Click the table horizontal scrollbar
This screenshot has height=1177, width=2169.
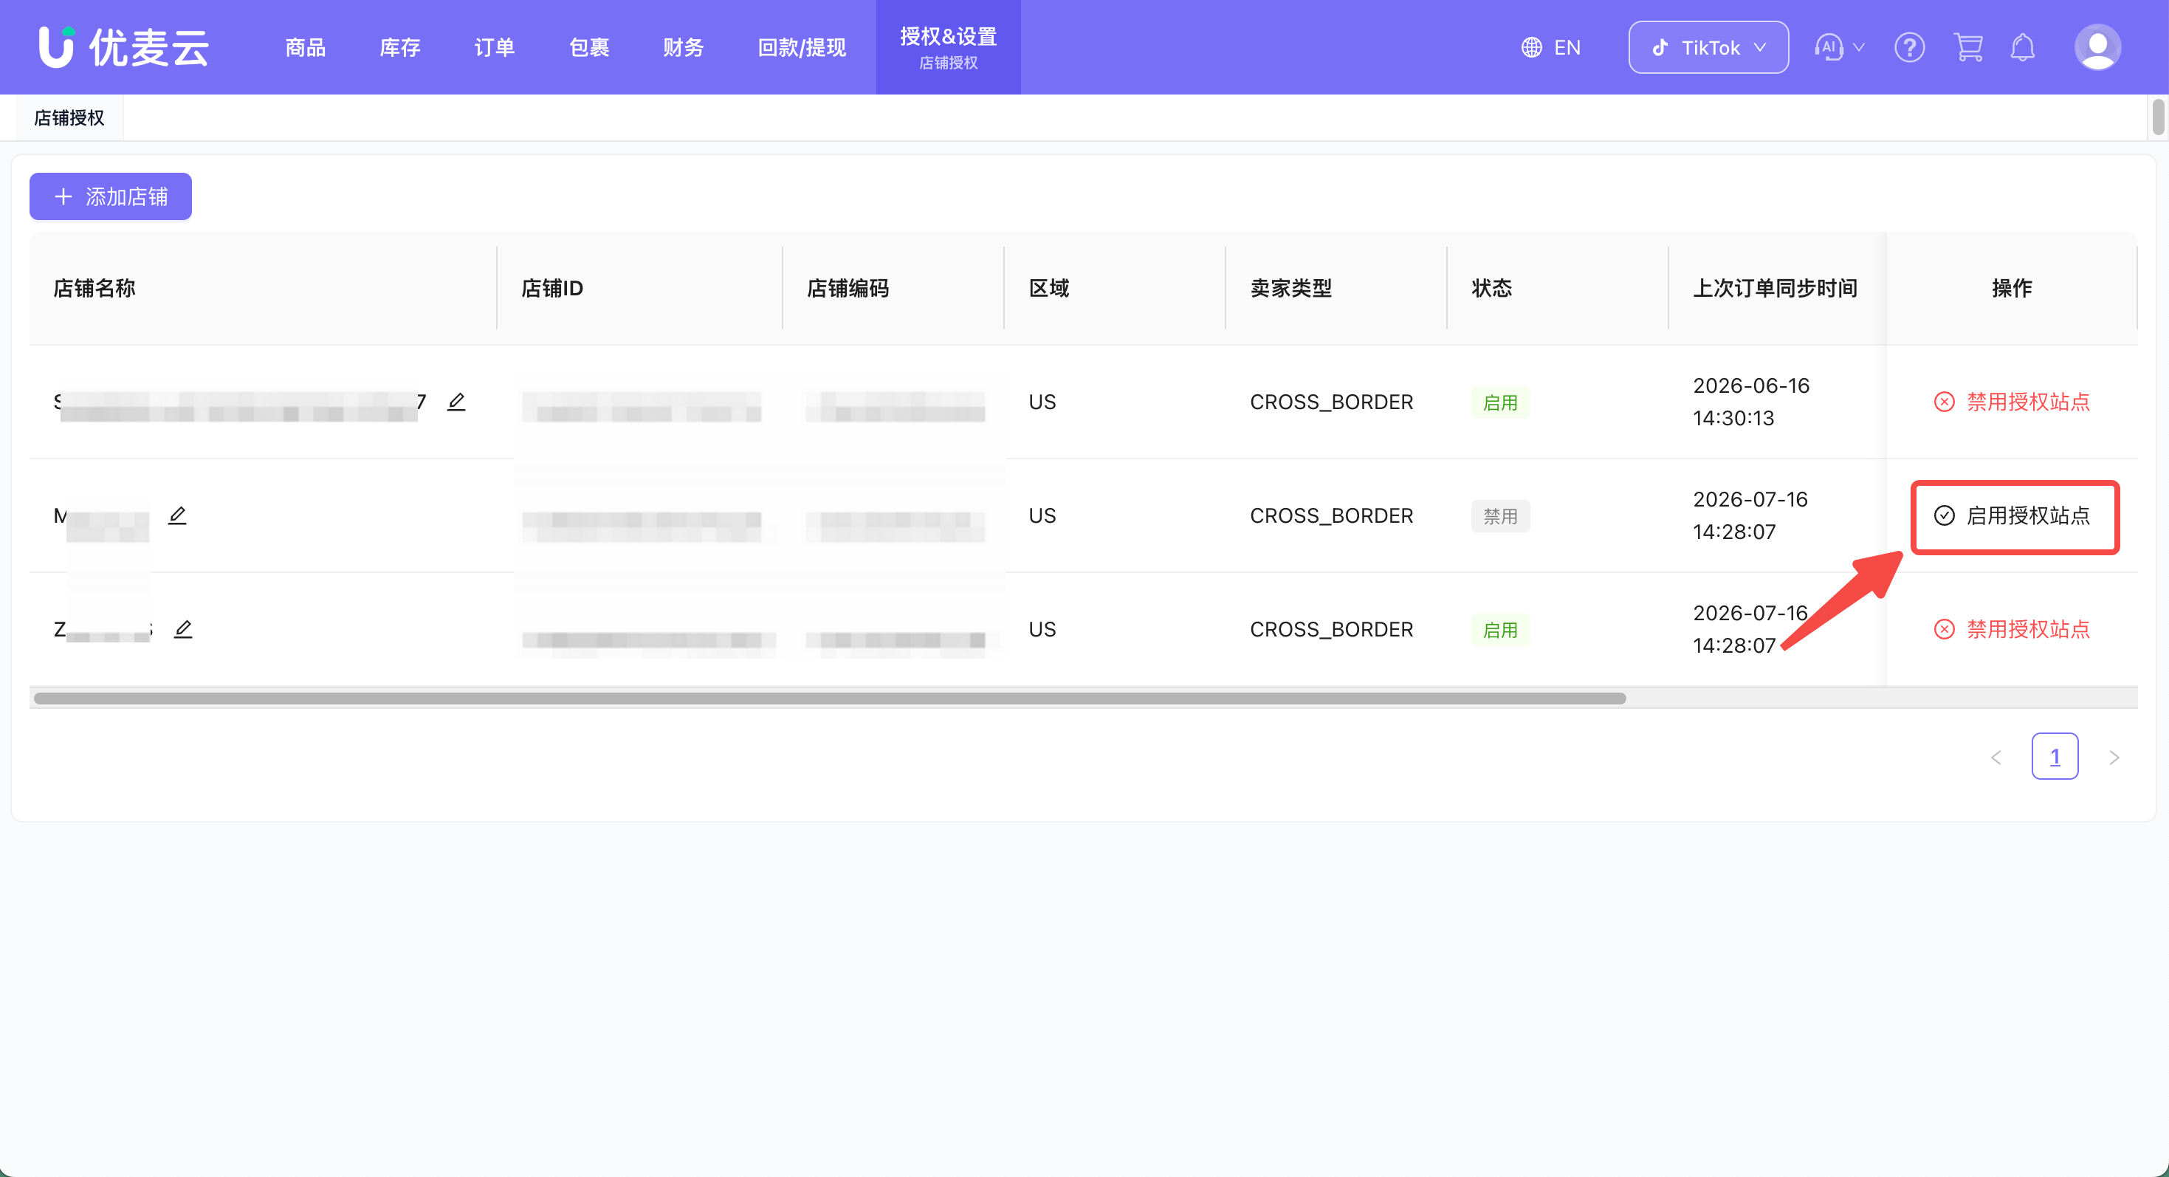point(829,698)
